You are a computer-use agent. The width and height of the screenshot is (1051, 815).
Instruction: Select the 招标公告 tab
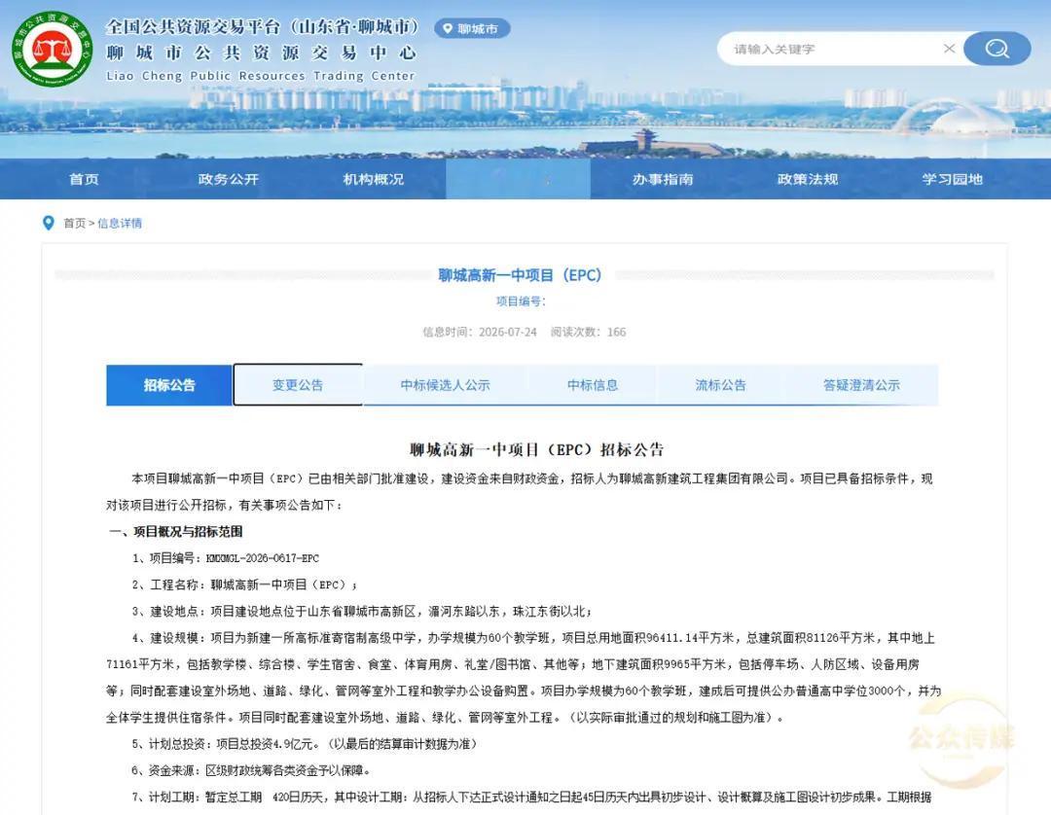coord(169,385)
